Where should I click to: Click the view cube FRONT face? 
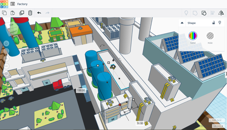[13, 32]
